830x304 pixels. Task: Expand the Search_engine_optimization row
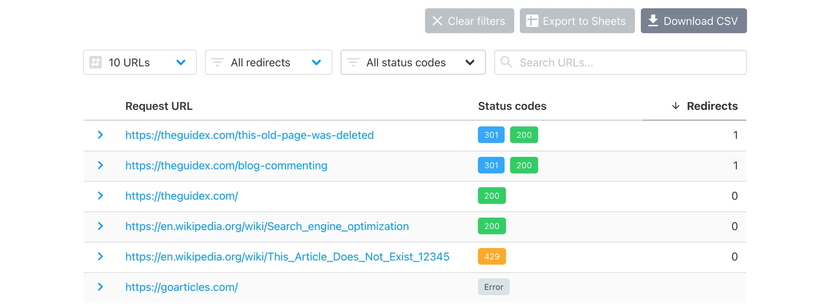point(100,226)
